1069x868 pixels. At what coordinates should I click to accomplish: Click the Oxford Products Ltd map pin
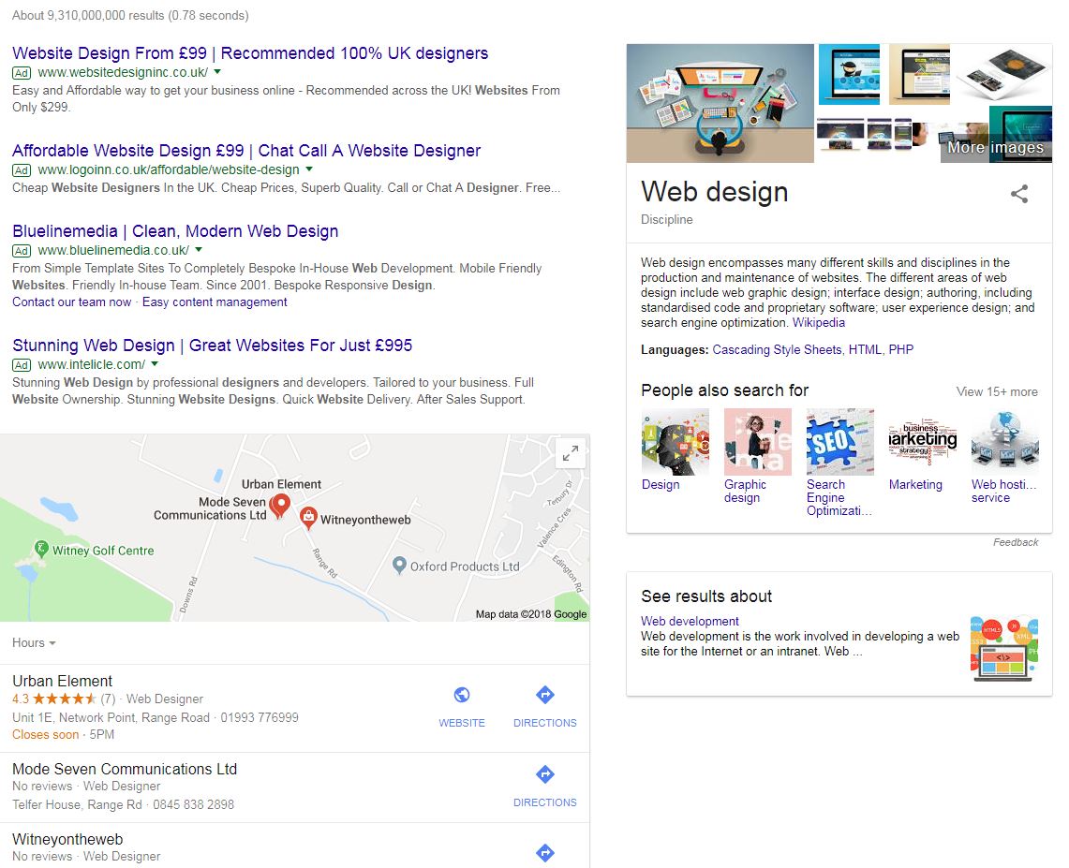pyautogui.click(x=399, y=565)
